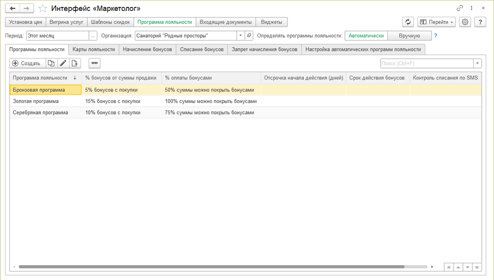The width and height of the screenshot is (494, 280).
Task: Click the mark for deletion icon
Action: (x=75, y=63)
